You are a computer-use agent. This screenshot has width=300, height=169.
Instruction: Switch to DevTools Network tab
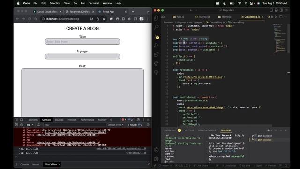[72, 120]
